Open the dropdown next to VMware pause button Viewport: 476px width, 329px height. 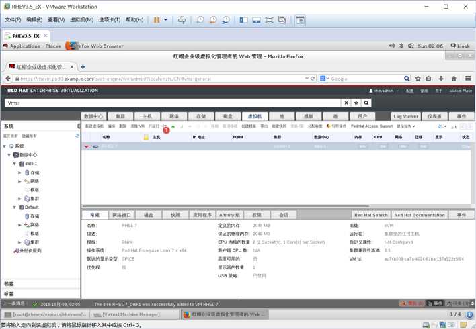point(165,20)
